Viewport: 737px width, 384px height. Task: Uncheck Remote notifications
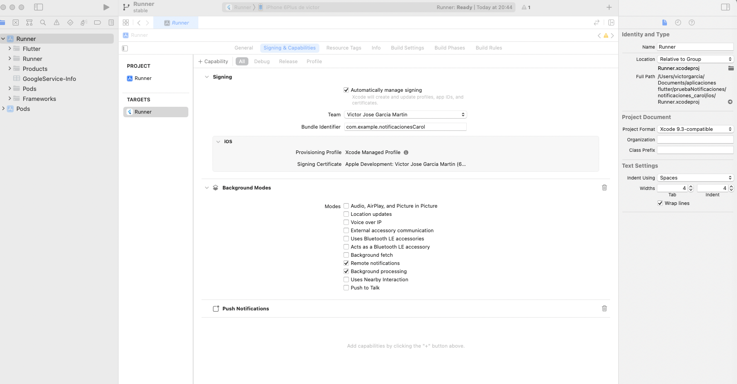point(346,263)
